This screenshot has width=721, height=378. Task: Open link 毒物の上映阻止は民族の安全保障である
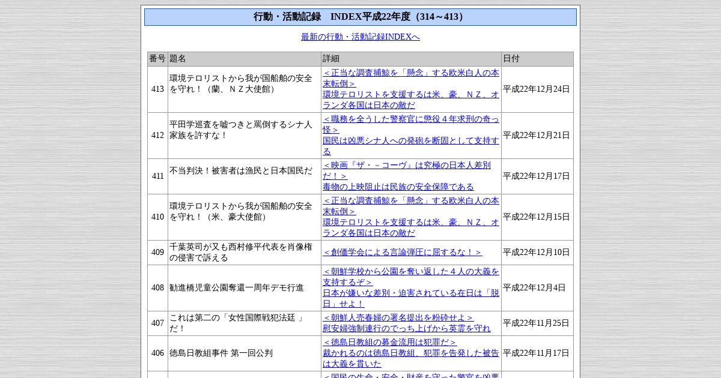click(398, 187)
